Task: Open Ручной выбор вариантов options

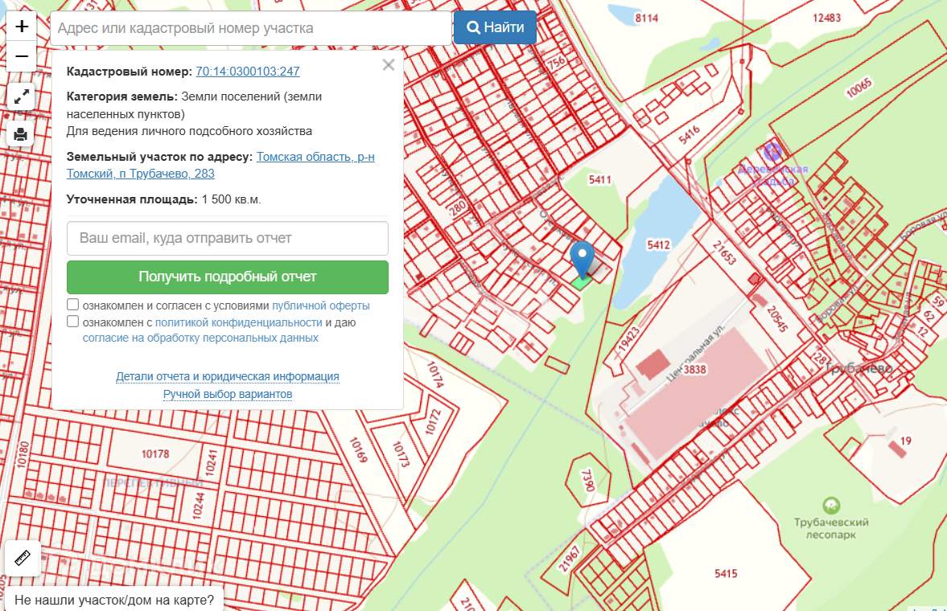Action: coord(228,395)
